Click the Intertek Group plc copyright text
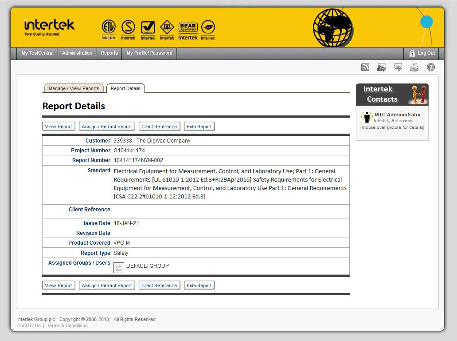 click(86, 319)
